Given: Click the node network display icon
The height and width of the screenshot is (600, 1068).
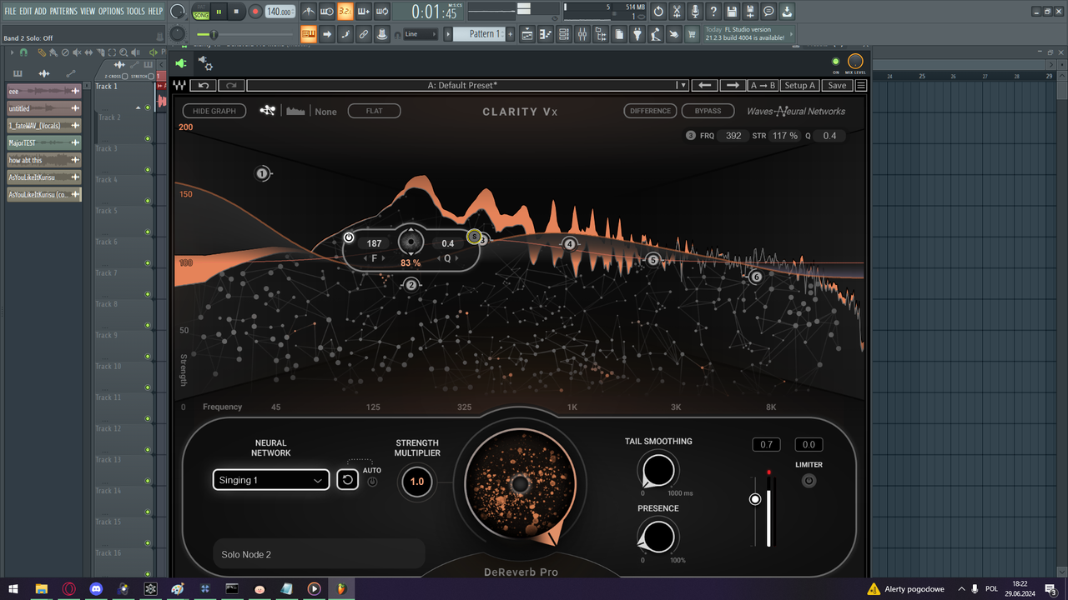Looking at the screenshot, I should (267, 110).
